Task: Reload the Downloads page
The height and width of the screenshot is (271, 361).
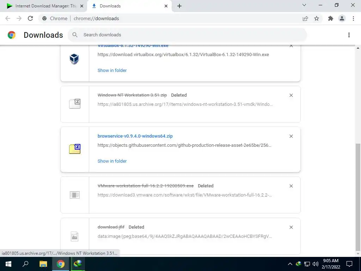Action: tap(30, 18)
